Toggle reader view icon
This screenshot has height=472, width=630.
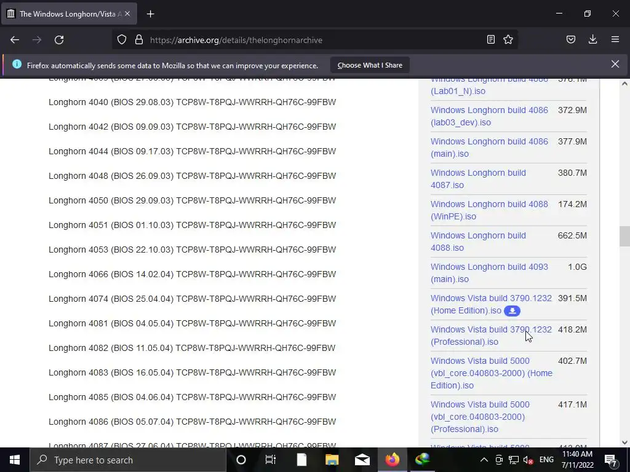coord(490,40)
